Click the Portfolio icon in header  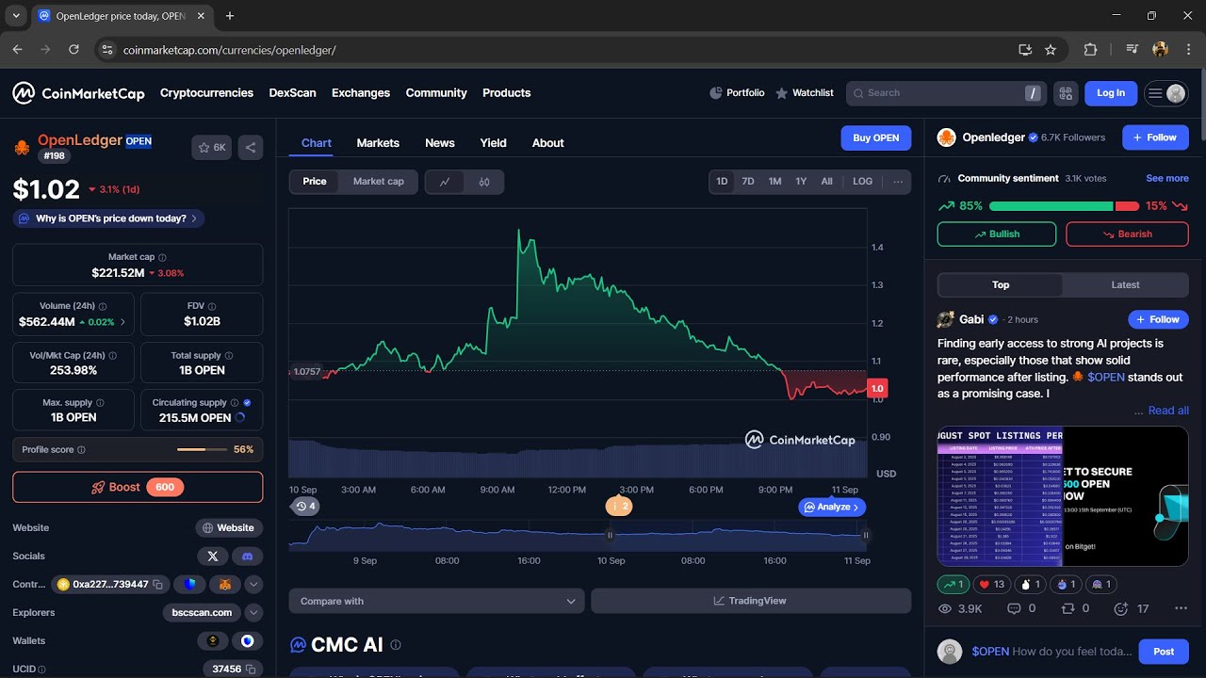(x=716, y=93)
